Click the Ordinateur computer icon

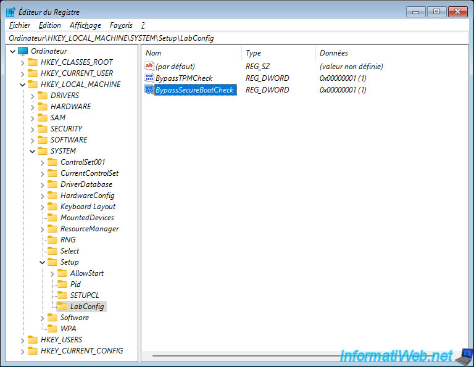23,51
